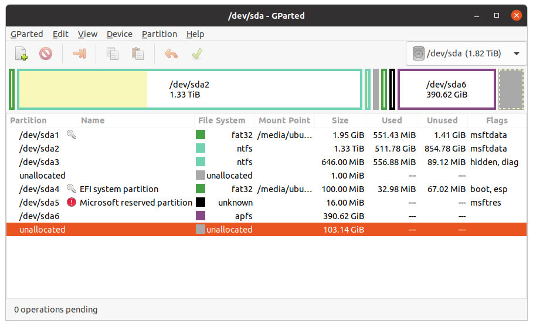This screenshot has height=326, width=533.
Task: Open the Partition menu
Action: coord(159,34)
